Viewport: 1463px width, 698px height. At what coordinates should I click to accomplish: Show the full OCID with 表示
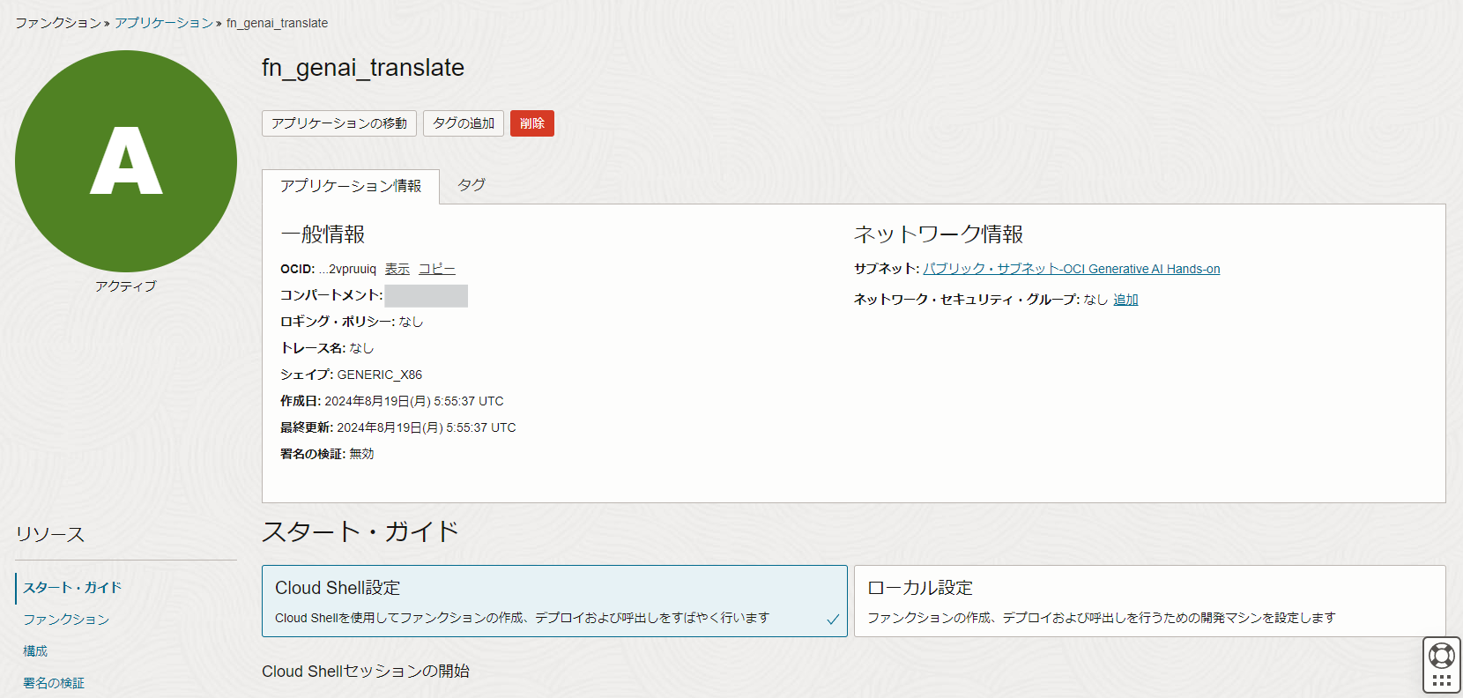tap(397, 269)
